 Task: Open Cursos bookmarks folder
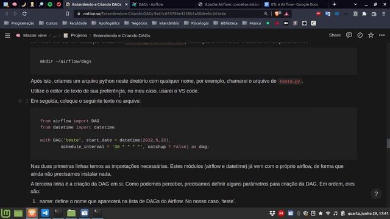coord(48,23)
